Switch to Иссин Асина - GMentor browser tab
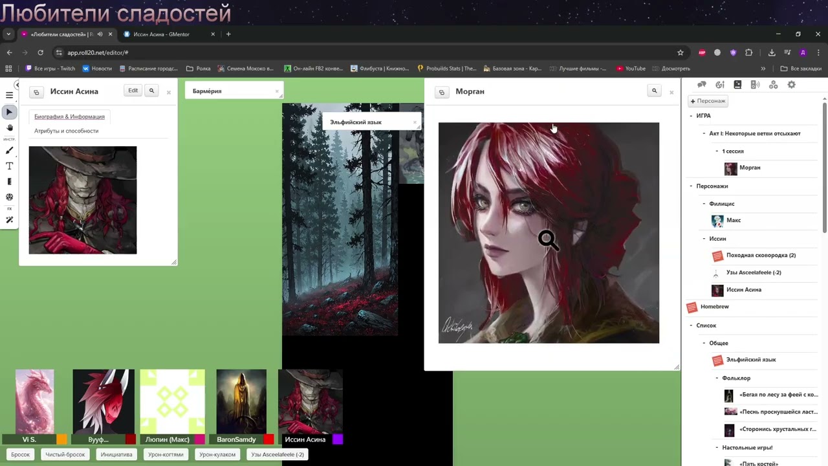Screen dimensions: 828x466 [168, 34]
